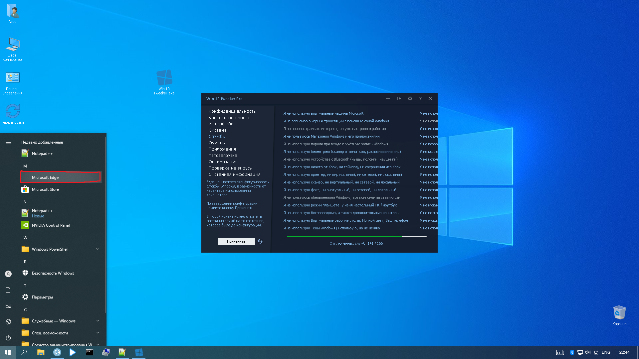
Task: Click the letter M group header
Action: (x=25, y=166)
